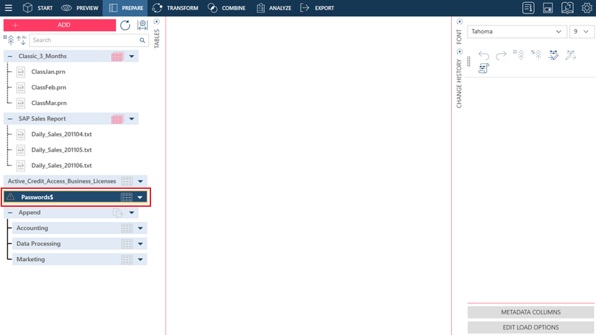This screenshot has height=335, width=596.
Task: Open the Tahoma font dropdown
Action: coord(517,32)
